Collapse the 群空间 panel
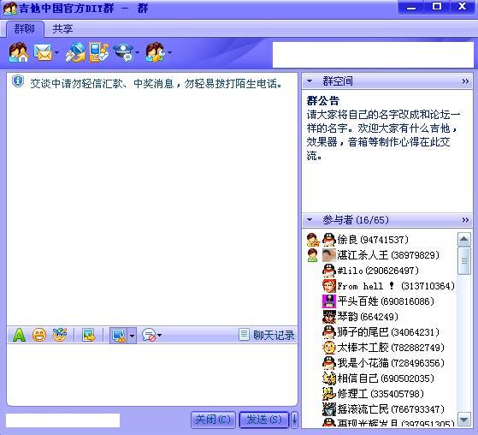478x435 pixels. coord(310,81)
